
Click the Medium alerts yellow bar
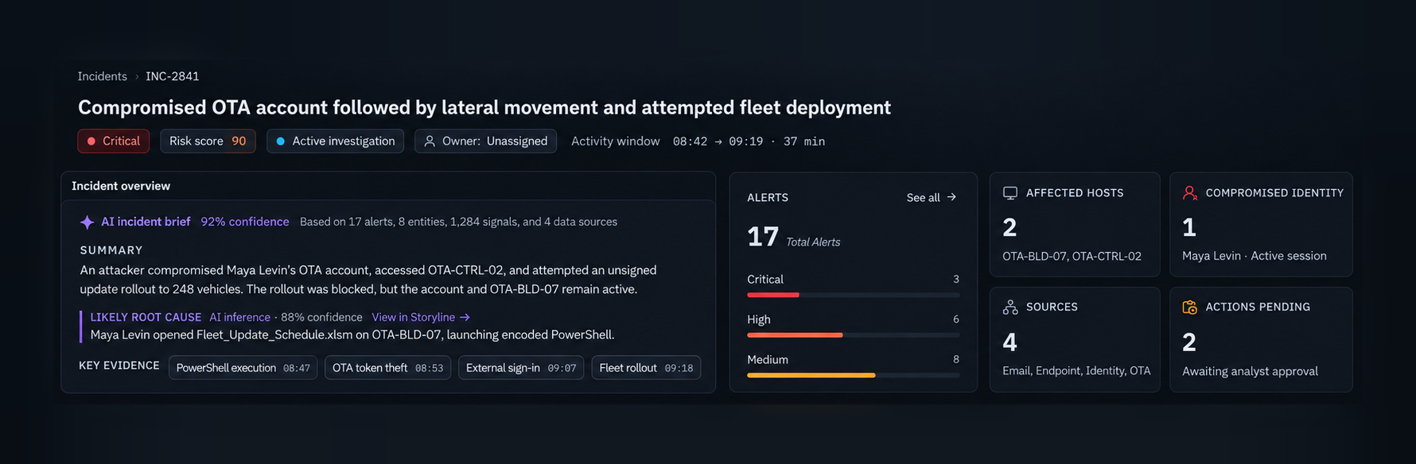pos(811,375)
